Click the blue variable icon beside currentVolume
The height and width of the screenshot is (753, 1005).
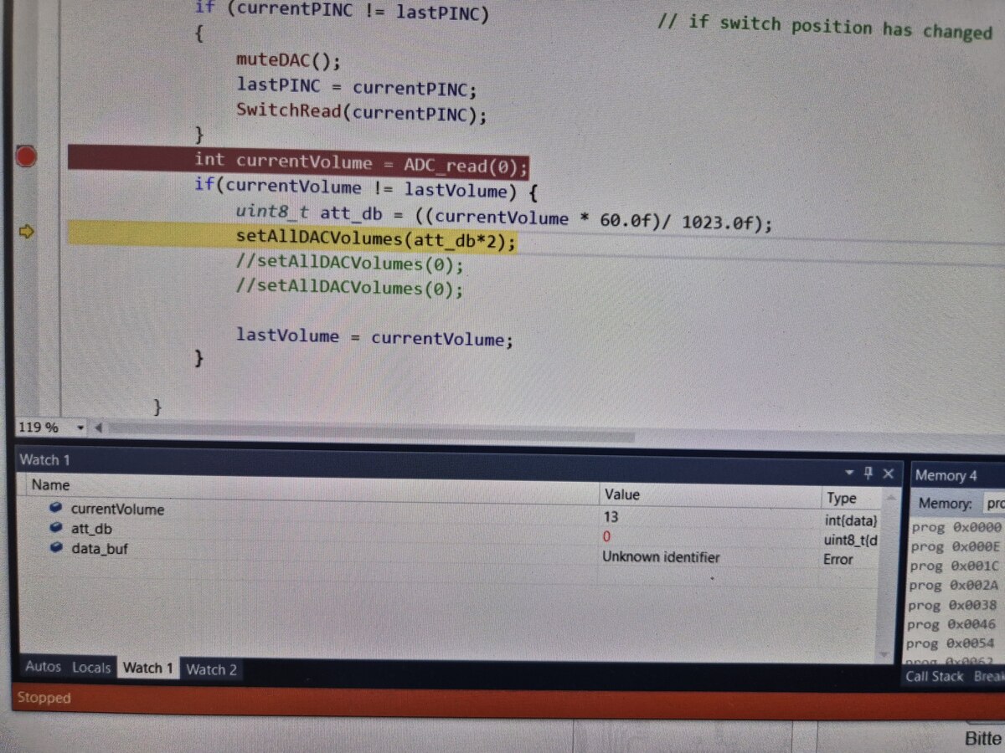(56, 508)
